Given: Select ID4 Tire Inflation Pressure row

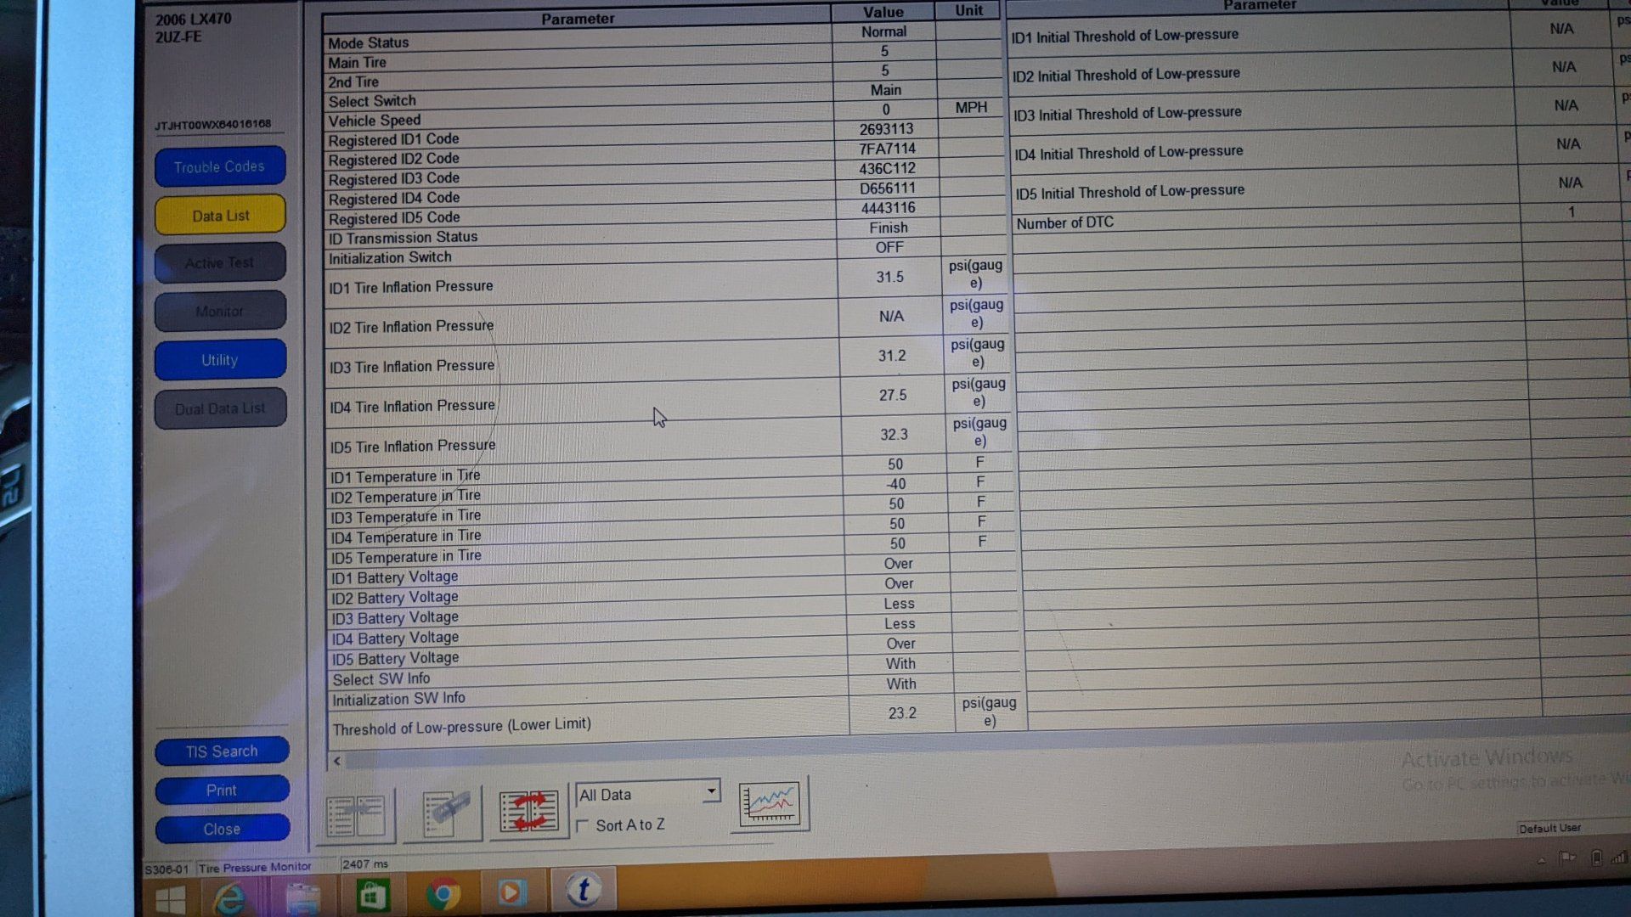Looking at the screenshot, I should click(668, 400).
